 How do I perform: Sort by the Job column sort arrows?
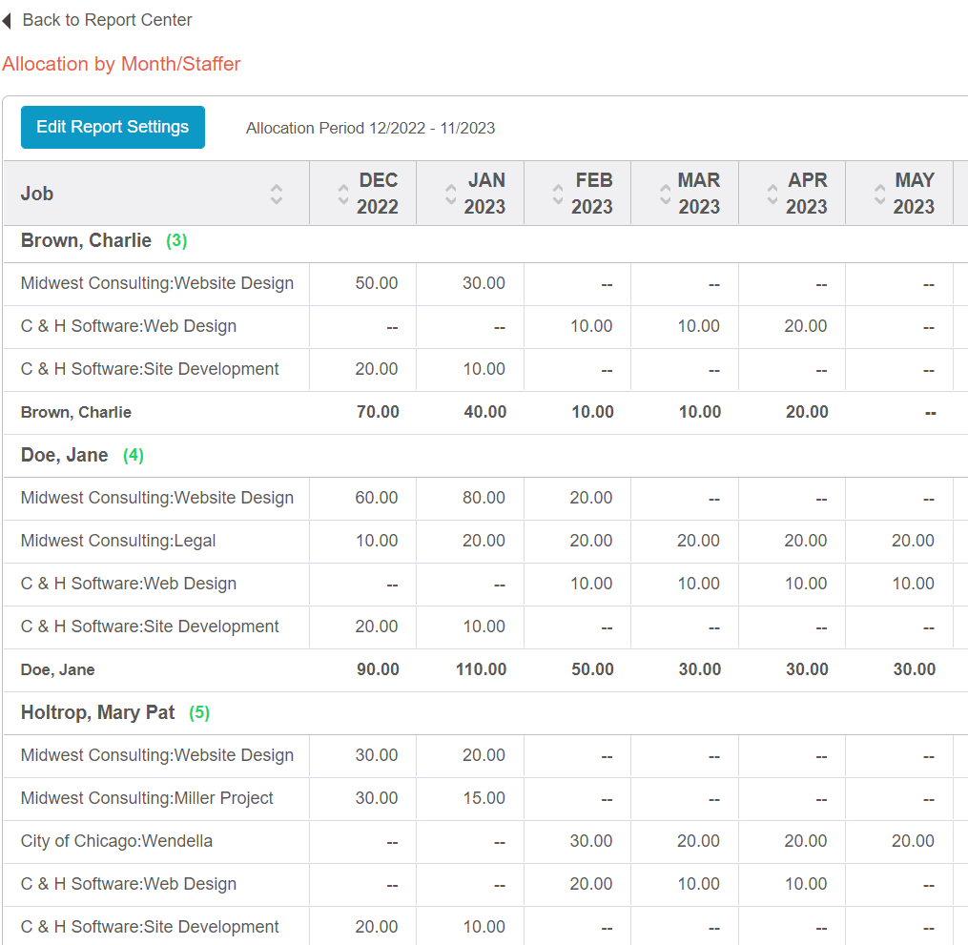[277, 194]
